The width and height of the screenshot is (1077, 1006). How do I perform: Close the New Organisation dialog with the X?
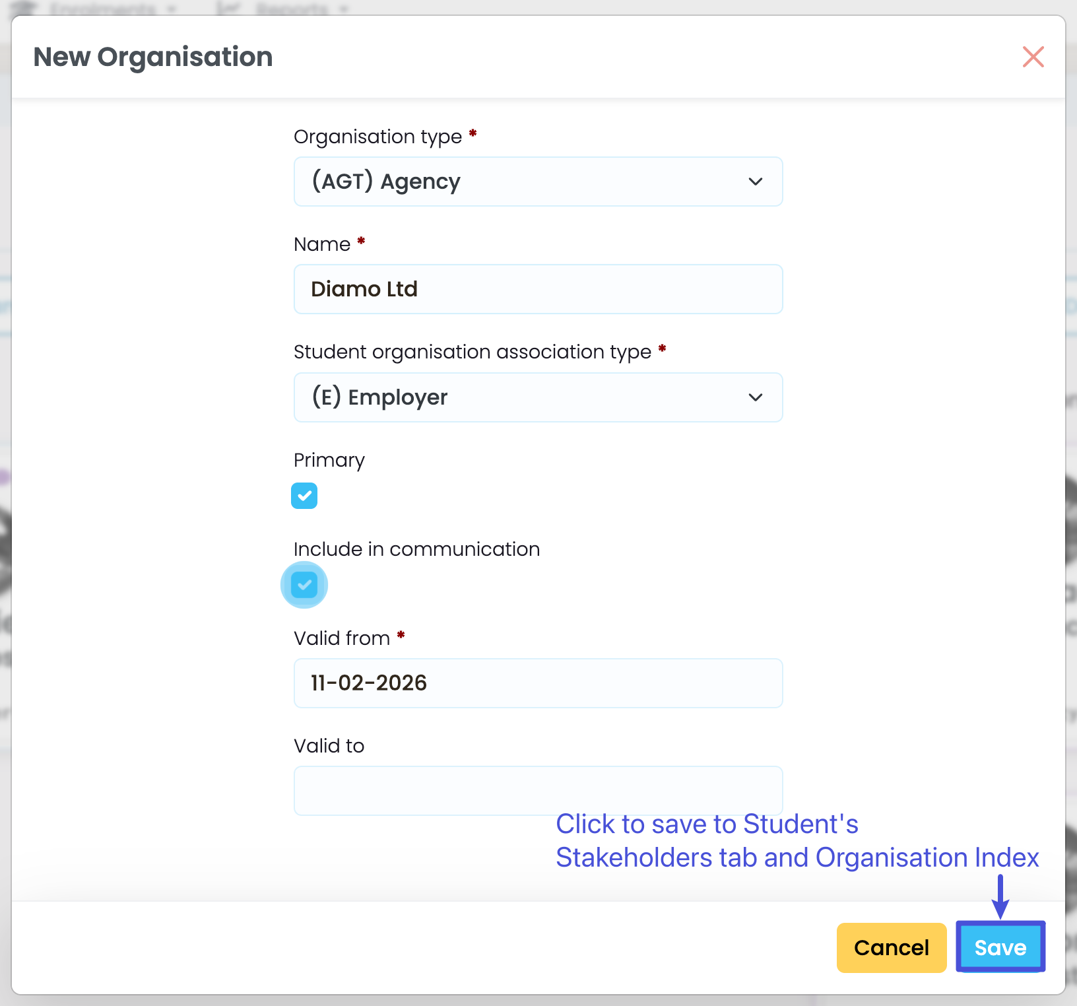coord(1033,57)
